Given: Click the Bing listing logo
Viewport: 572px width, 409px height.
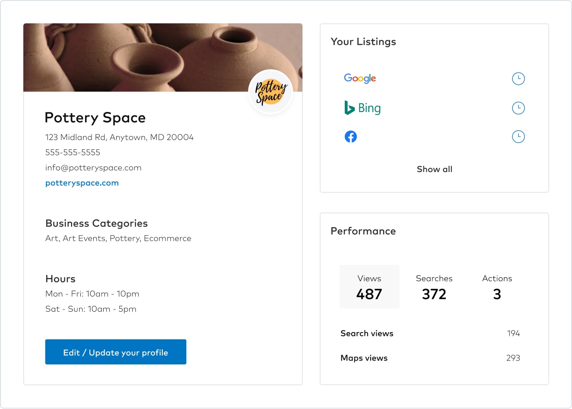Looking at the screenshot, I should [362, 108].
